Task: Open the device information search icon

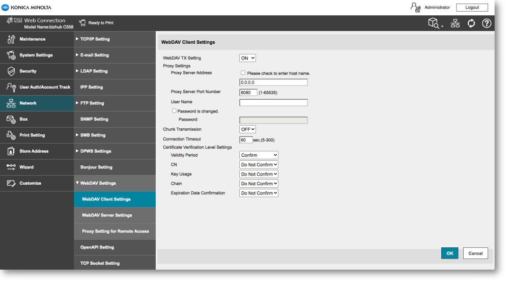Action: click(x=434, y=23)
